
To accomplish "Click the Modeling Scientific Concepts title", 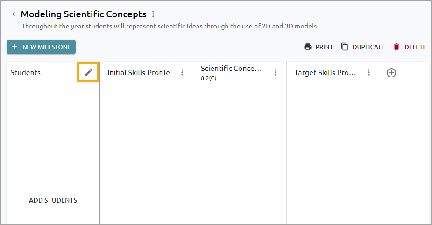I will pyautogui.click(x=84, y=14).
